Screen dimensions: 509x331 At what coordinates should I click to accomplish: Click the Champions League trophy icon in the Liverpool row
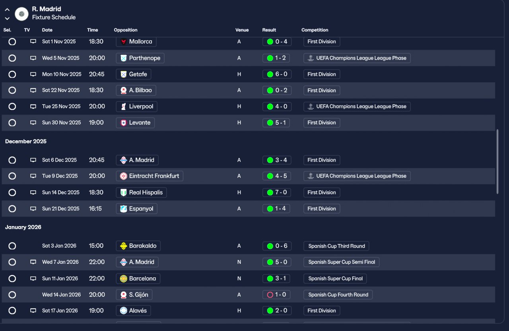(x=311, y=106)
